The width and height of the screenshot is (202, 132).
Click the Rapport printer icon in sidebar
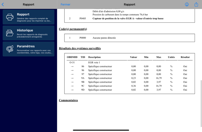pyautogui.click(x=10, y=17)
